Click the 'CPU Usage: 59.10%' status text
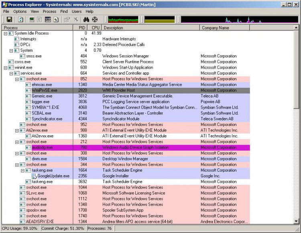This screenshot has width=301, height=233. 20,229
